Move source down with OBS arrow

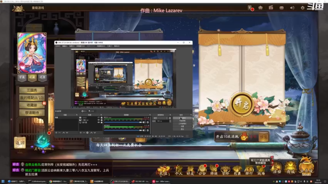[95, 132]
